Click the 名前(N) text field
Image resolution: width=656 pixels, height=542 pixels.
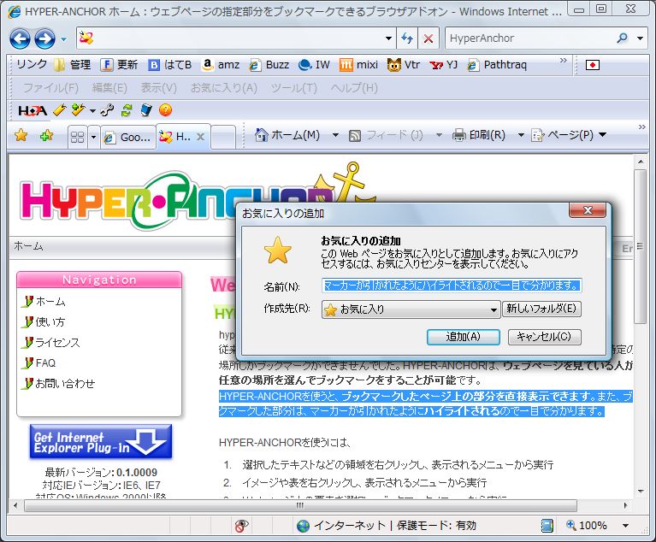(x=452, y=286)
